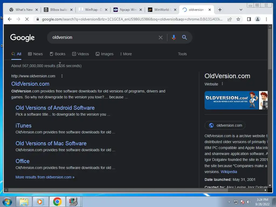276x207 pixels.
Task: Click the address bar URL
Action: tap(132, 19)
